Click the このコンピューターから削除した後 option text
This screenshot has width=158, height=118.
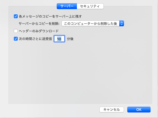click(90, 23)
